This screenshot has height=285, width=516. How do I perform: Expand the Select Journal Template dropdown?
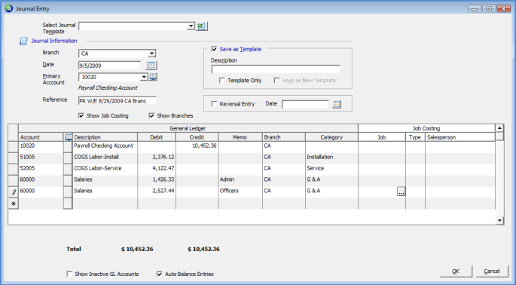(x=191, y=26)
